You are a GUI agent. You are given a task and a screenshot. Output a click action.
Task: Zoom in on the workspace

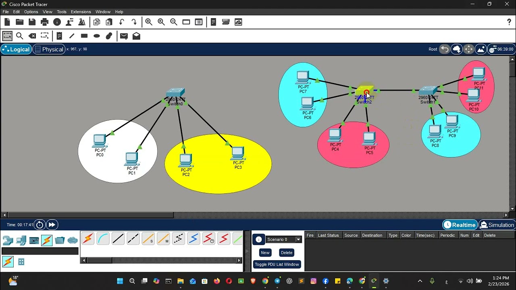149,22
